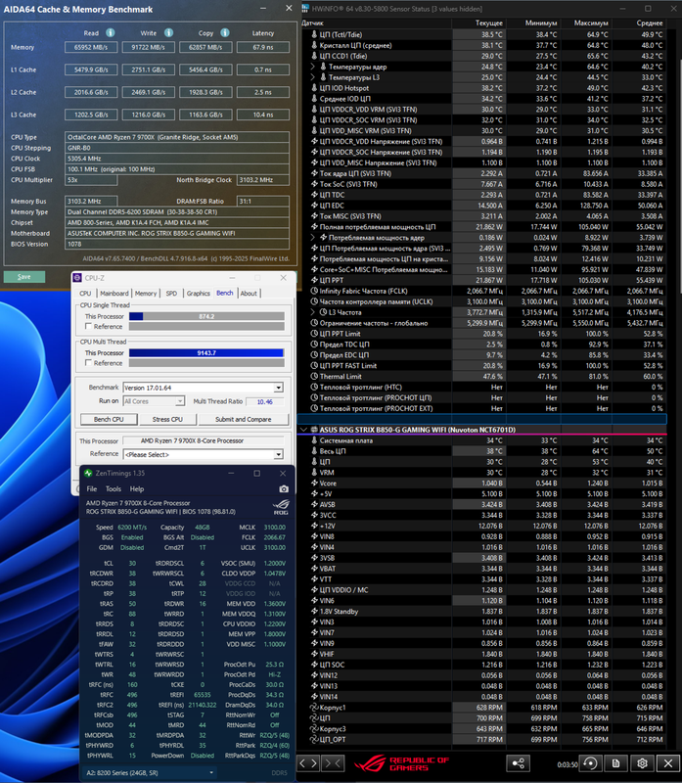Click the Текущее column header in HWiNFO
This screenshot has height=783, width=682.
click(478, 23)
